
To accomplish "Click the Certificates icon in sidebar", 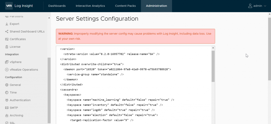I will coord(7,39).
